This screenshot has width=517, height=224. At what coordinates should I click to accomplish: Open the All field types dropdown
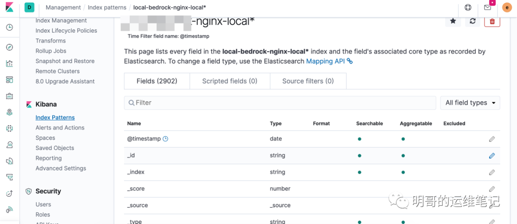pos(470,103)
